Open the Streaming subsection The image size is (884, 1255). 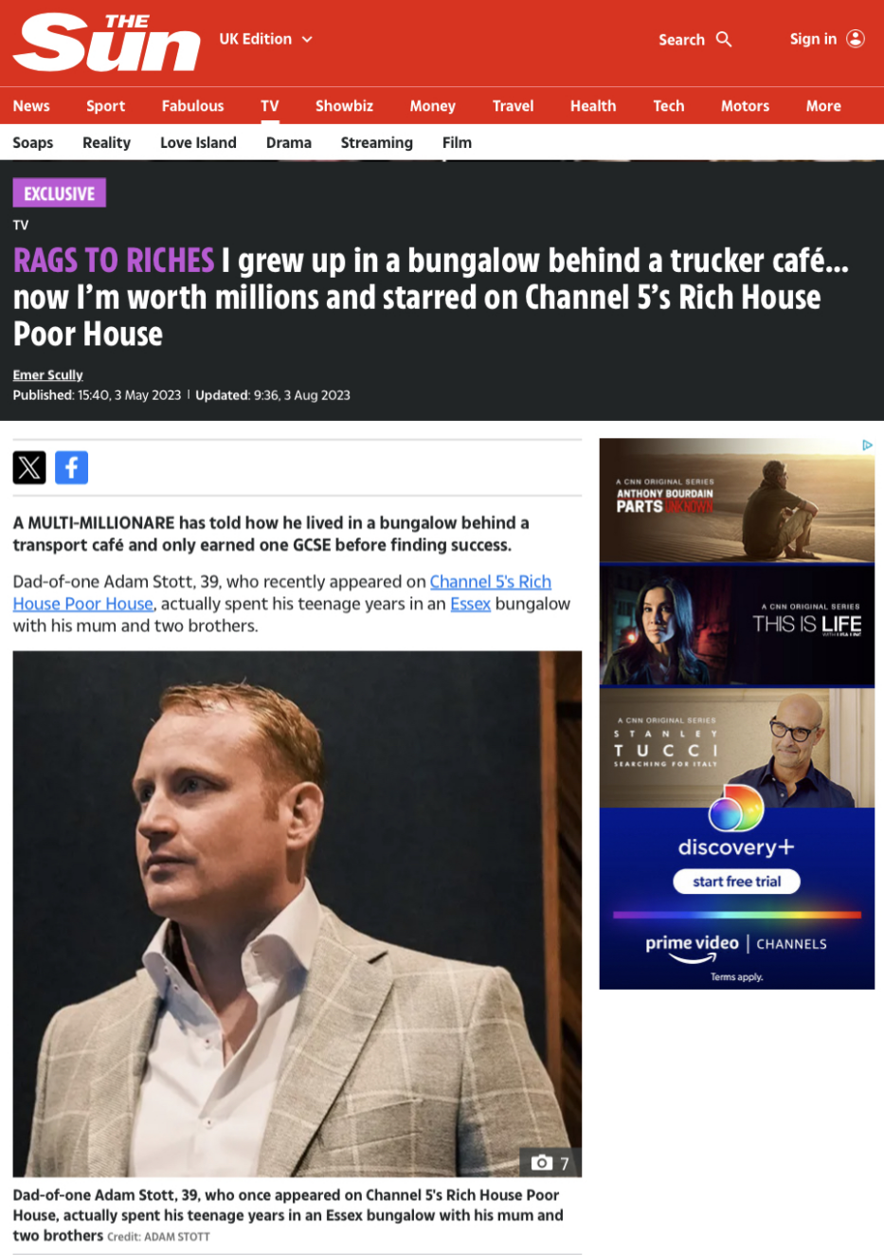(377, 142)
